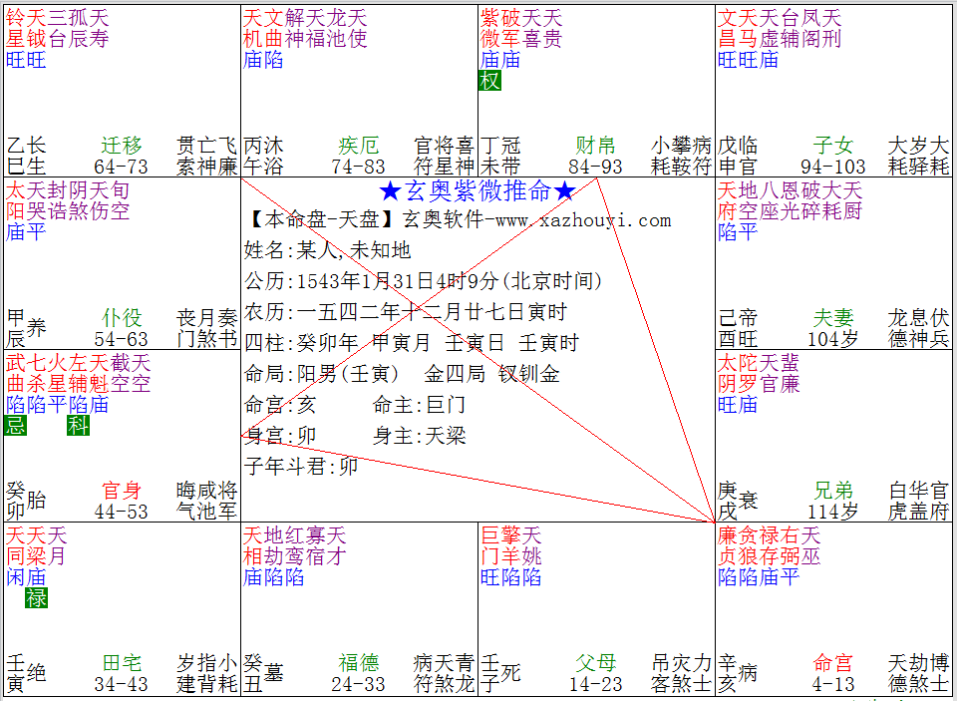
Task: Click the 104岁 age label
Action: (832, 338)
